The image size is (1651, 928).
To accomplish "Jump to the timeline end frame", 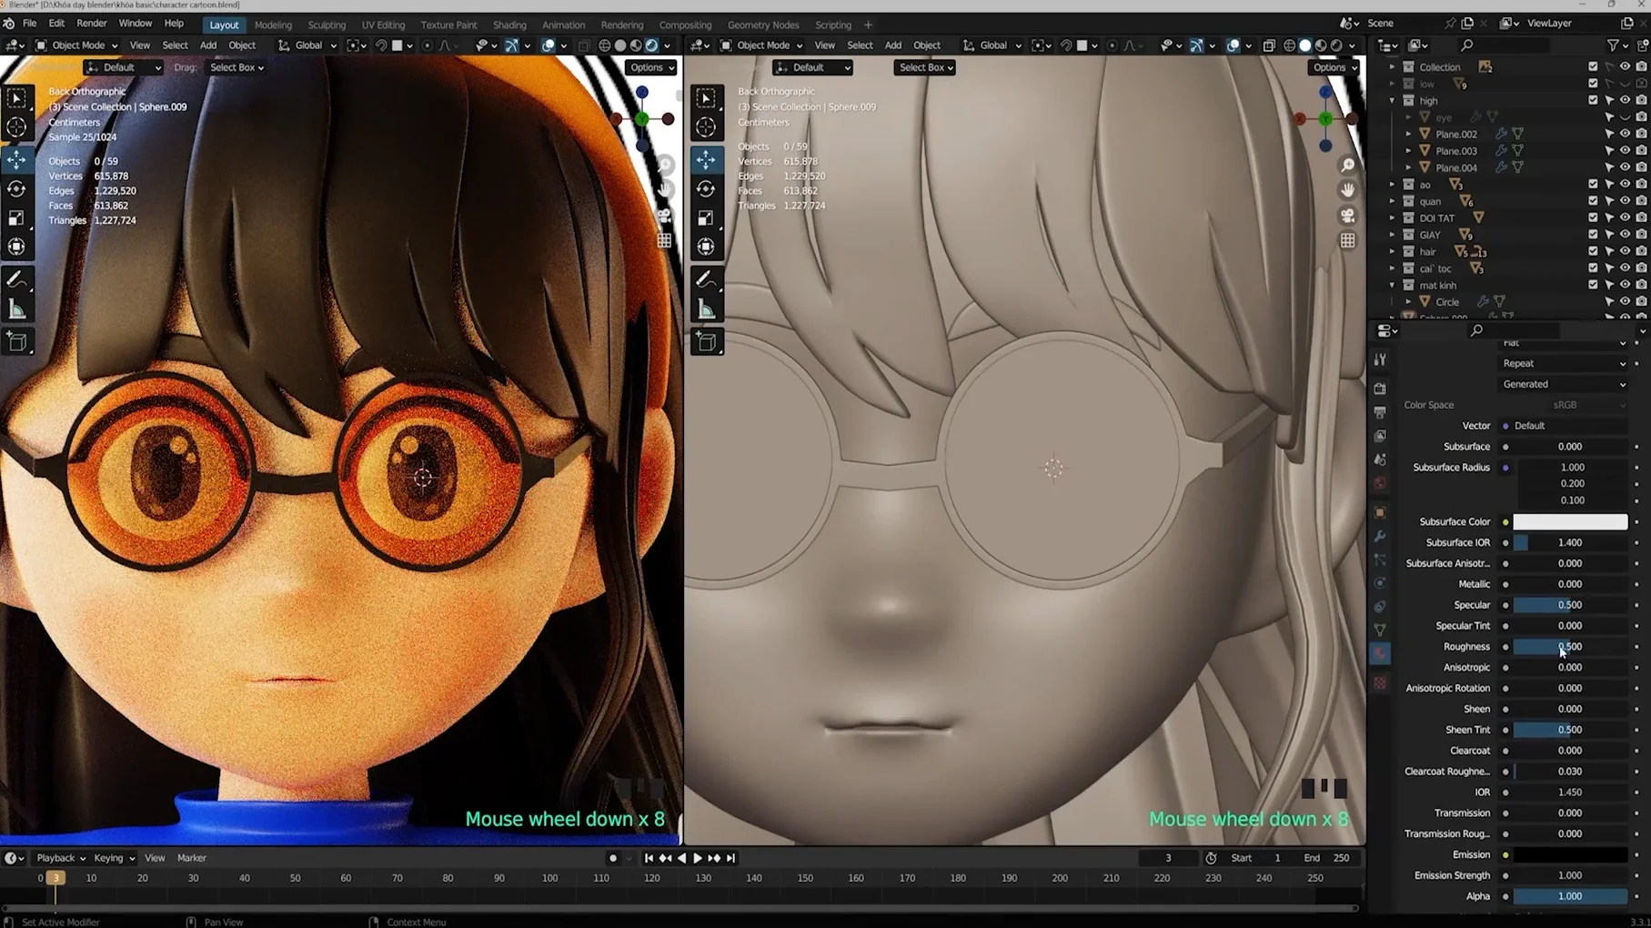I will [x=730, y=858].
